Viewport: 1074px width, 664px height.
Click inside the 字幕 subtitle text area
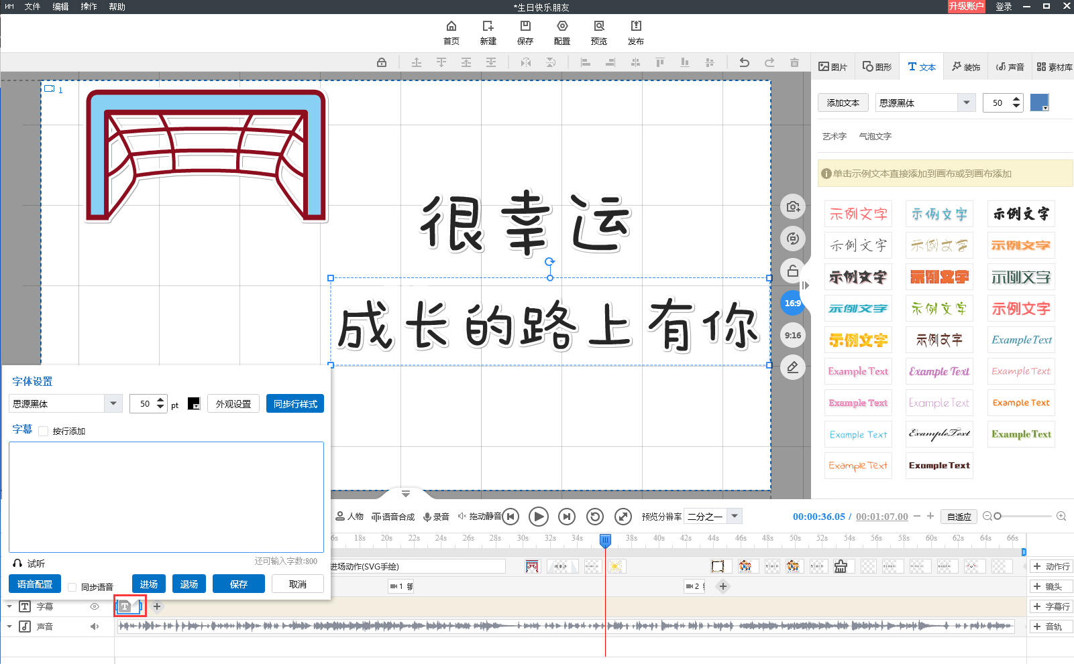pos(166,496)
